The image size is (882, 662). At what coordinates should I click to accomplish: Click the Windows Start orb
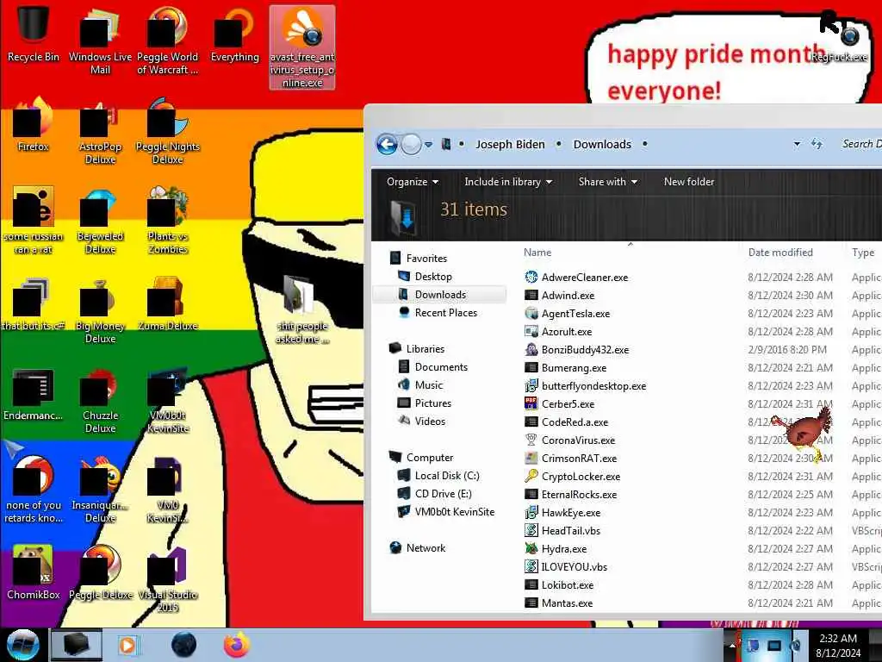pyautogui.click(x=22, y=645)
